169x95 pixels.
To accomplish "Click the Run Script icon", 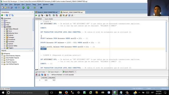I will pyautogui.click(x=39, y=15).
